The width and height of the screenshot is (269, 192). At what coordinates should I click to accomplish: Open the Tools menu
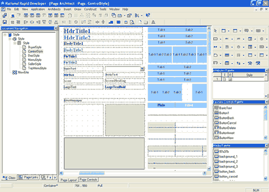coord(103,9)
